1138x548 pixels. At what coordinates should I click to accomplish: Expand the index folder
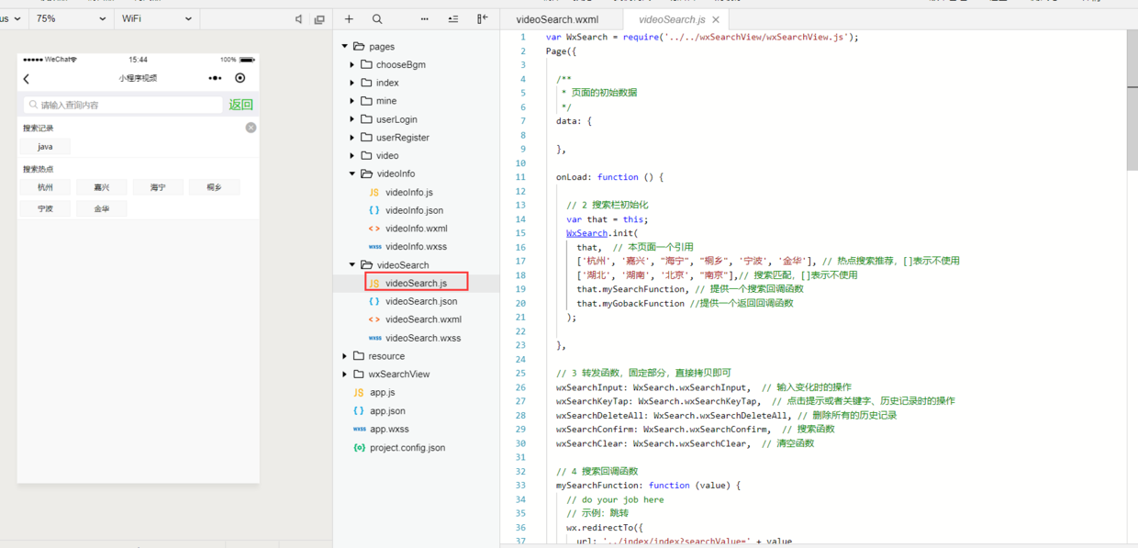point(352,83)
